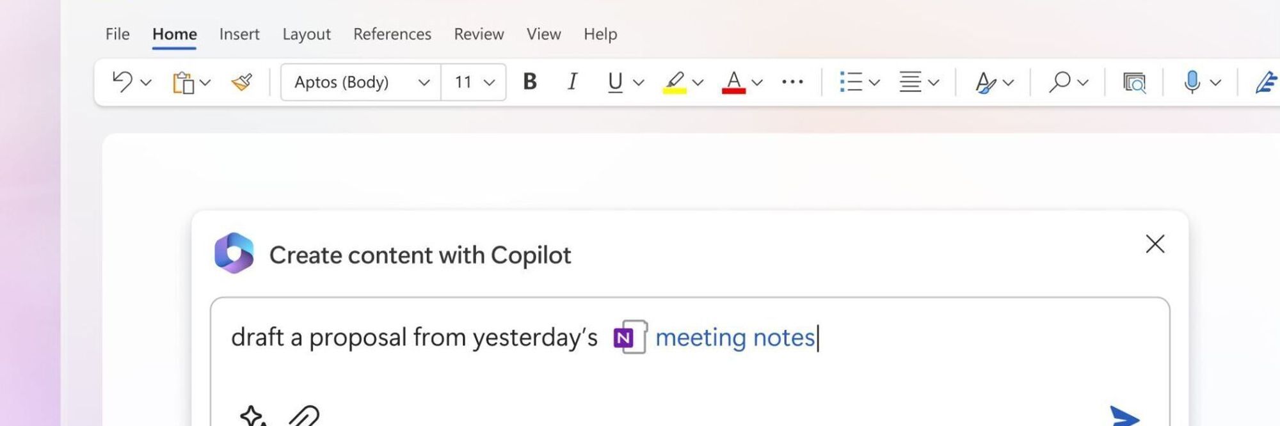
Task: Select the Format Painter brush
Action: 242,82
